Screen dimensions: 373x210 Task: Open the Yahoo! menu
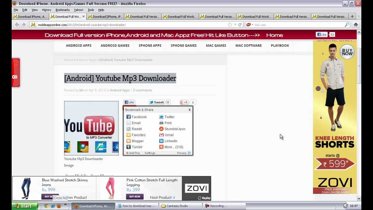pos(78,10)
